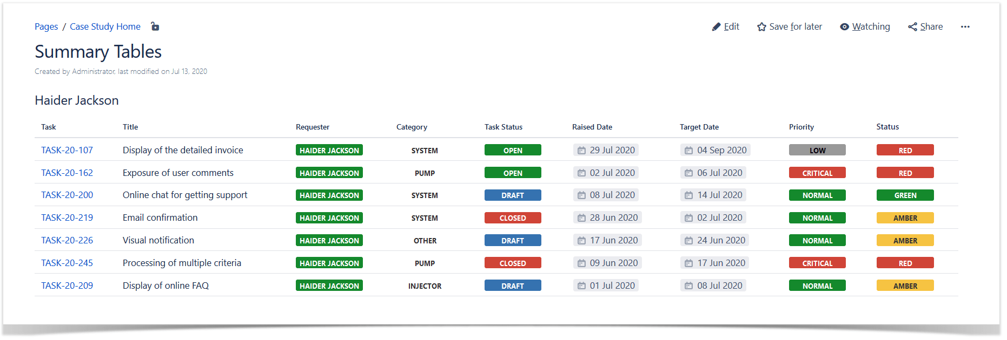This screenshot has width=1007, height=340.
Task: Open task link TASK-20-200
Action: tap(67, 195)
